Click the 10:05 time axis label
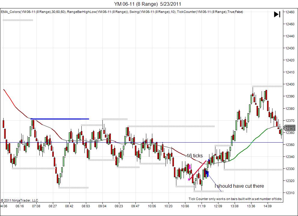The width and height of the screenshot is (298, 216). tap(152, 206)
